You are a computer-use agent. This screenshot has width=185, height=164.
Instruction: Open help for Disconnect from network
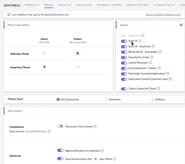tap(95, 127)
